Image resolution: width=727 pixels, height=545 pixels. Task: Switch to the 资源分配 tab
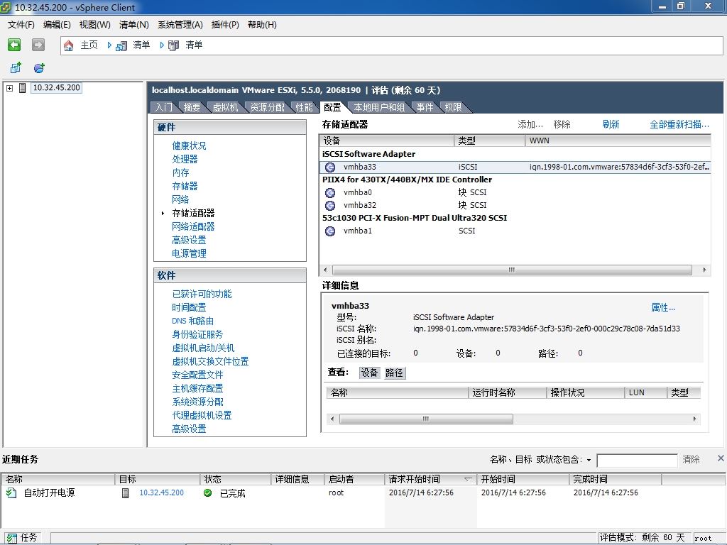(x=268, y=108)
